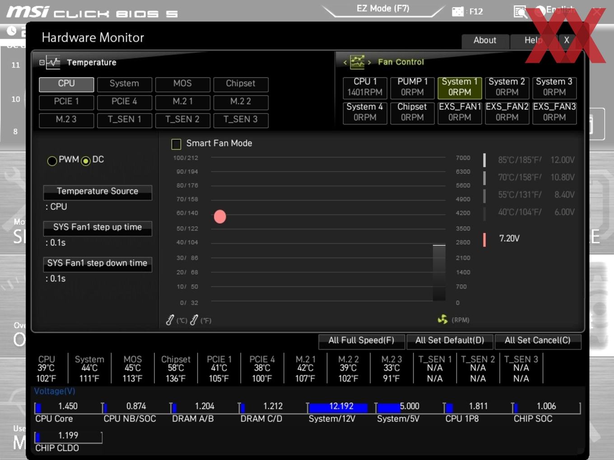Select PUMP 1 fan header
The width and height of the screenshot is (614, 460).
click(x=412, y=87)
